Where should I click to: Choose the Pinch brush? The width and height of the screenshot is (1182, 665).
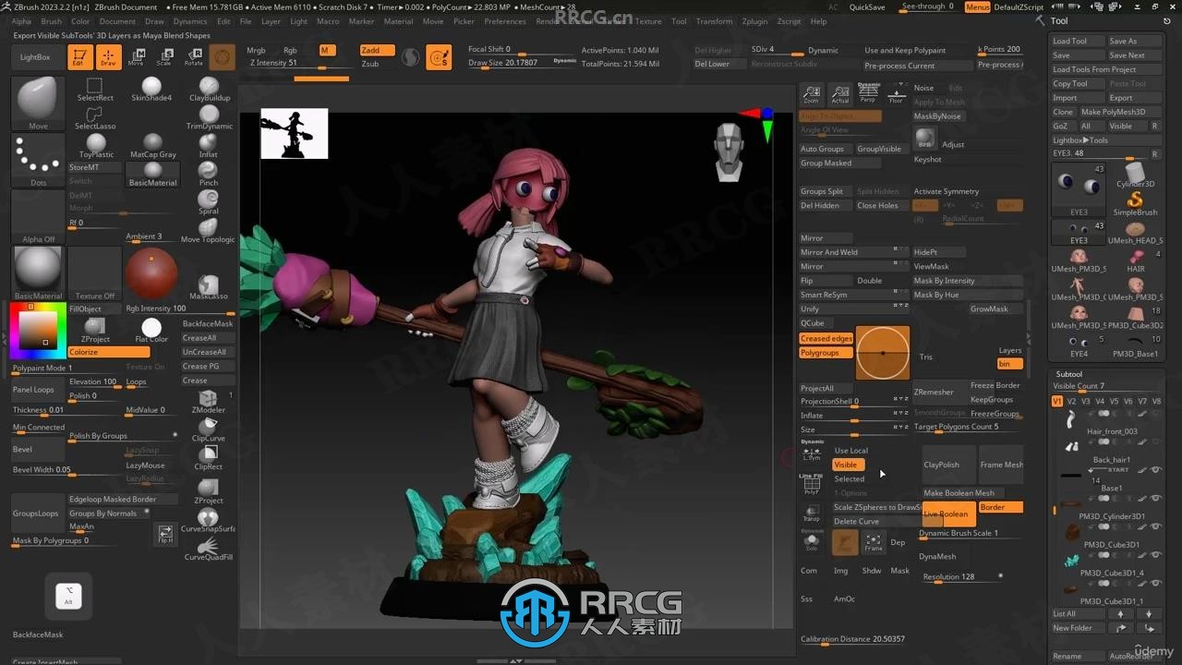point(209,175)
